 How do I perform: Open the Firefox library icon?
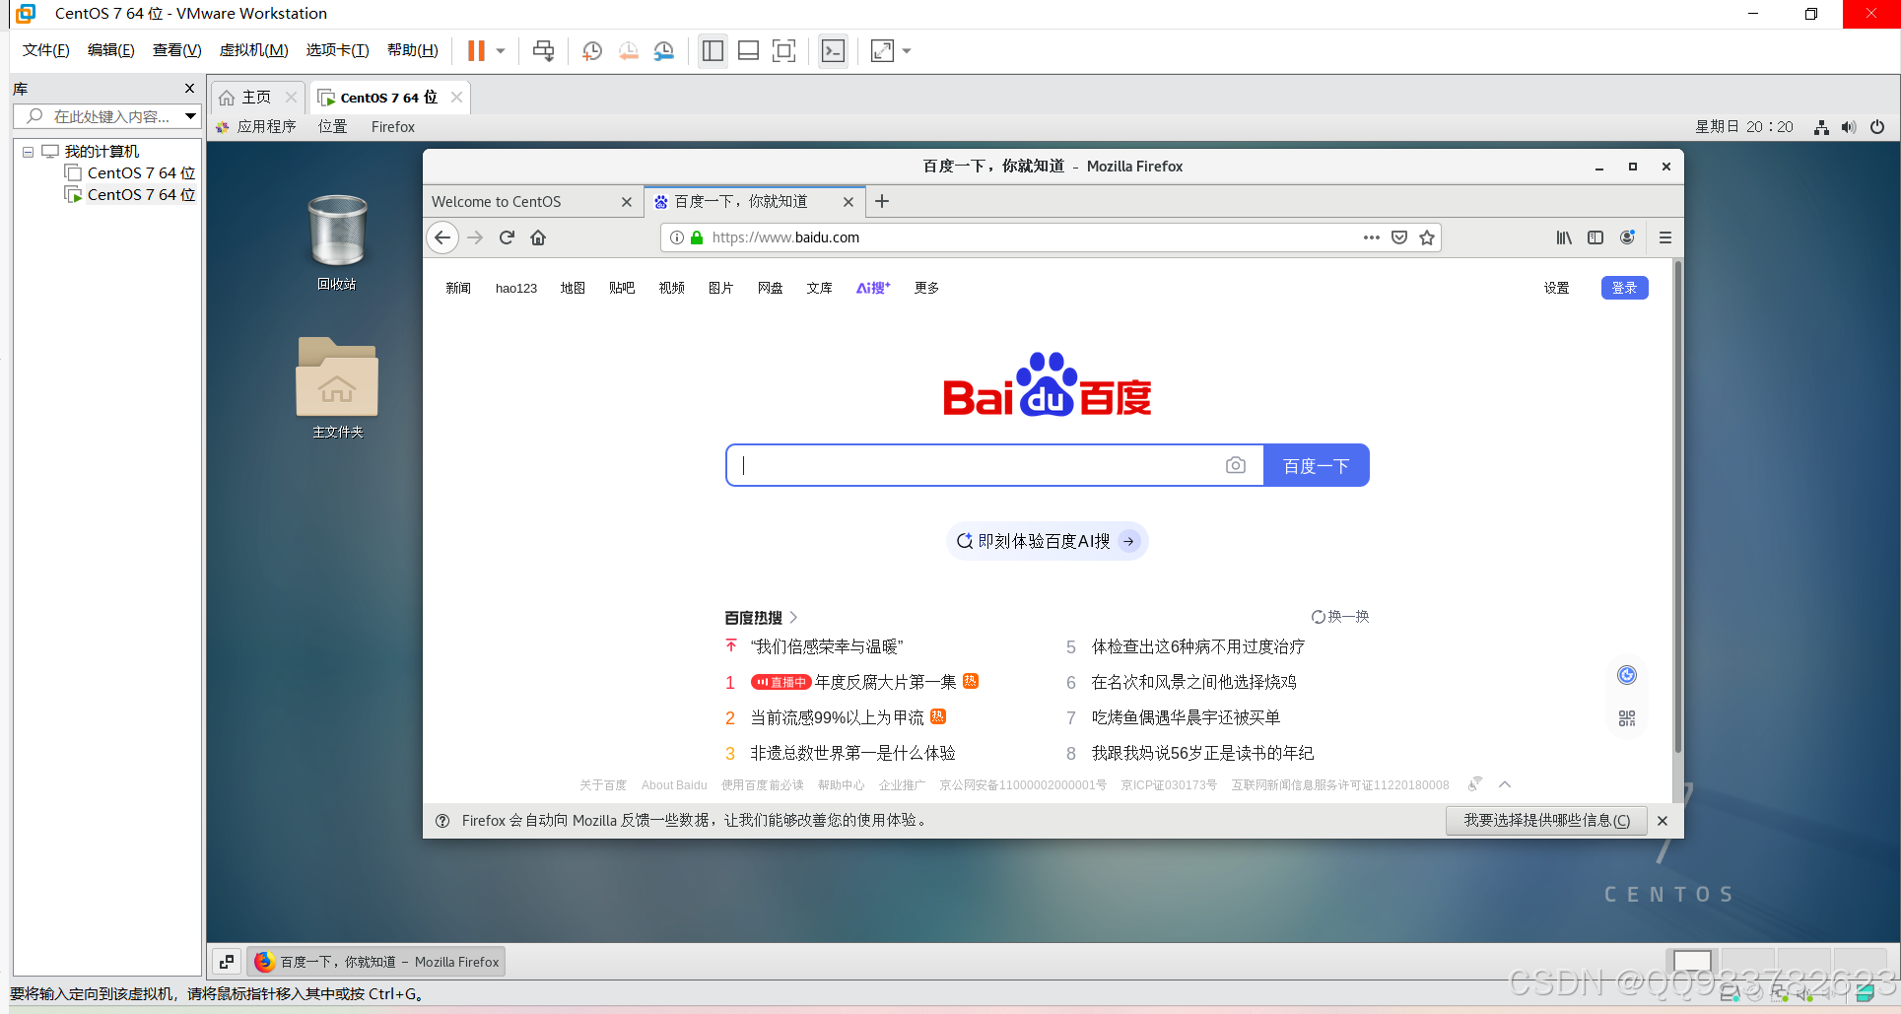click(x=1564, y=237)
